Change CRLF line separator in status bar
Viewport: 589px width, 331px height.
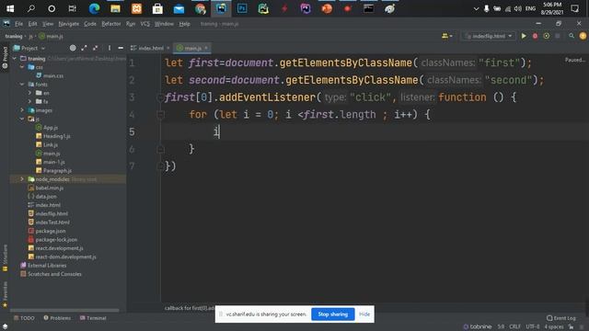(x=514, y=326)
